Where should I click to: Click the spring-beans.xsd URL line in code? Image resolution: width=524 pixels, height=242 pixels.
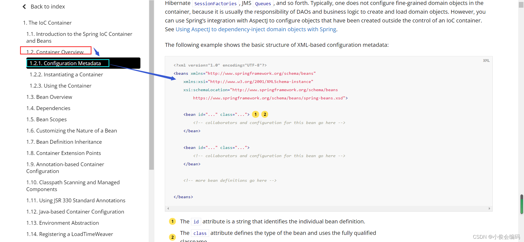click(x=270, y=98)
